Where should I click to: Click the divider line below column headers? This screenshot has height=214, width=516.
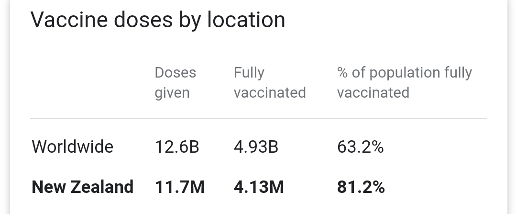pyautogui.click(x=259, y=119)
